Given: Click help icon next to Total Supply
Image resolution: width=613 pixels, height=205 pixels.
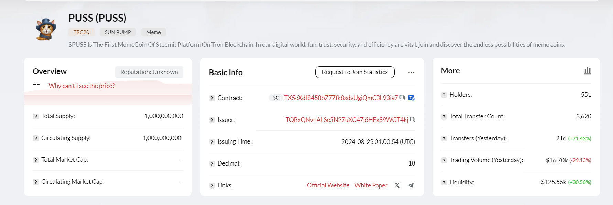Looking at the screenshot, I should [36, 116].
